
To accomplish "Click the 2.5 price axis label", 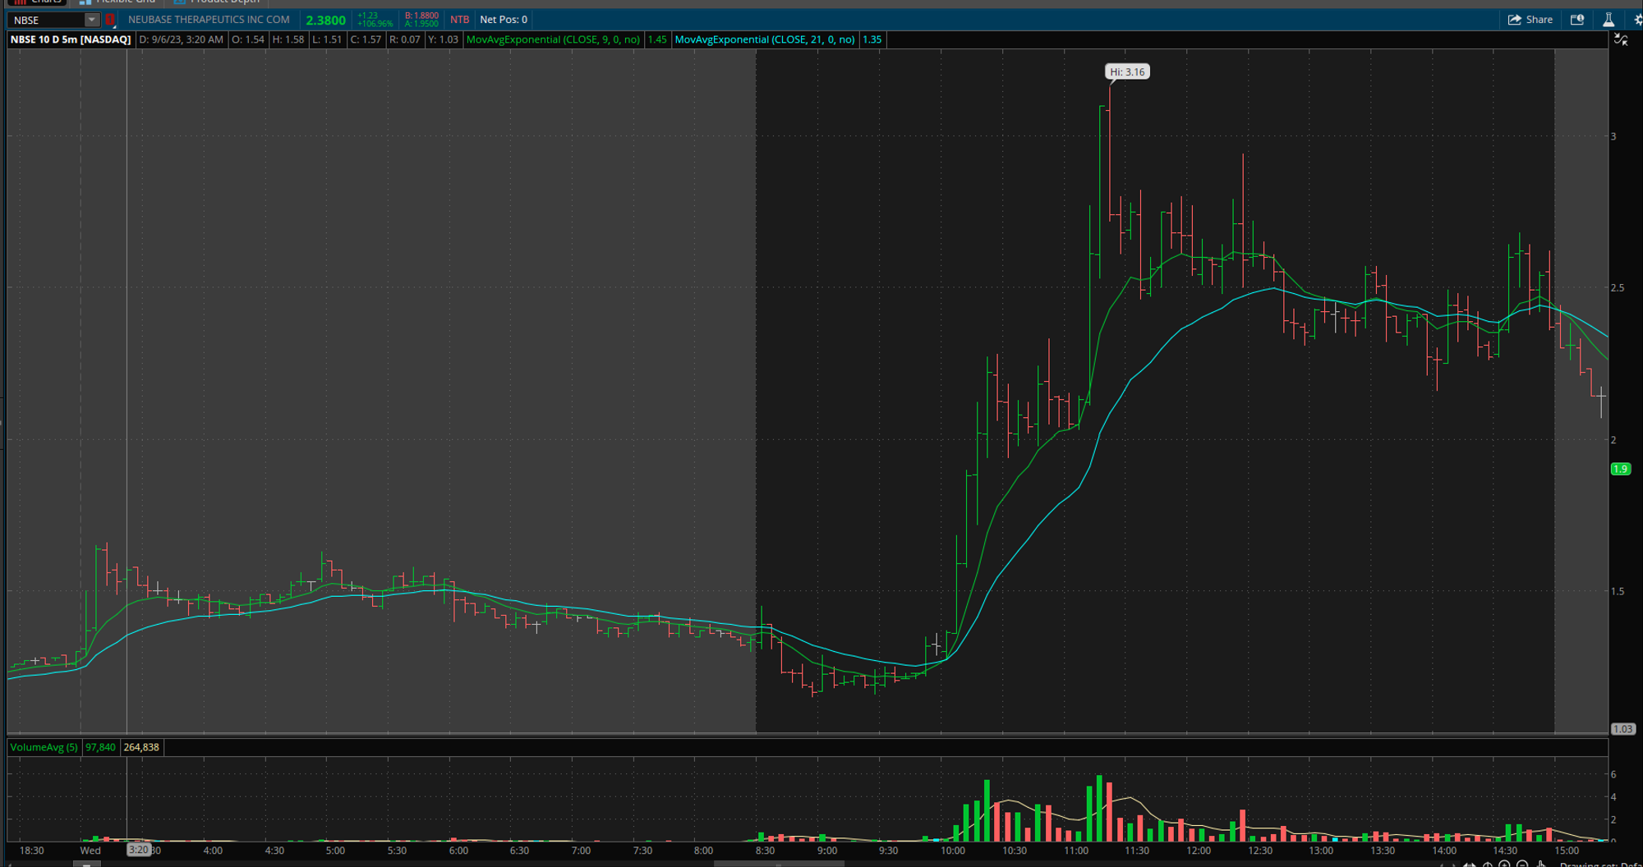I will [x=1618, y=288].
